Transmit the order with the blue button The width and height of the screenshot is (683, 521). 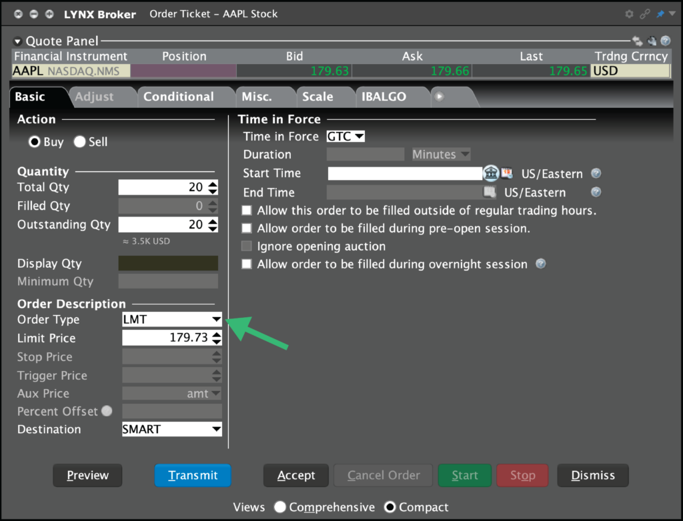click(193, 475)
